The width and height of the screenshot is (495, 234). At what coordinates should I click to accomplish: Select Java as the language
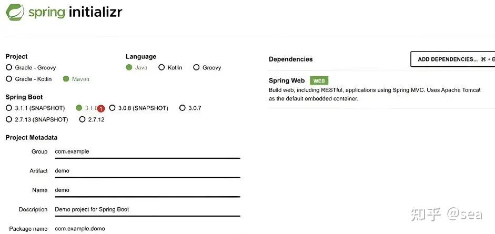click(129, 67)
